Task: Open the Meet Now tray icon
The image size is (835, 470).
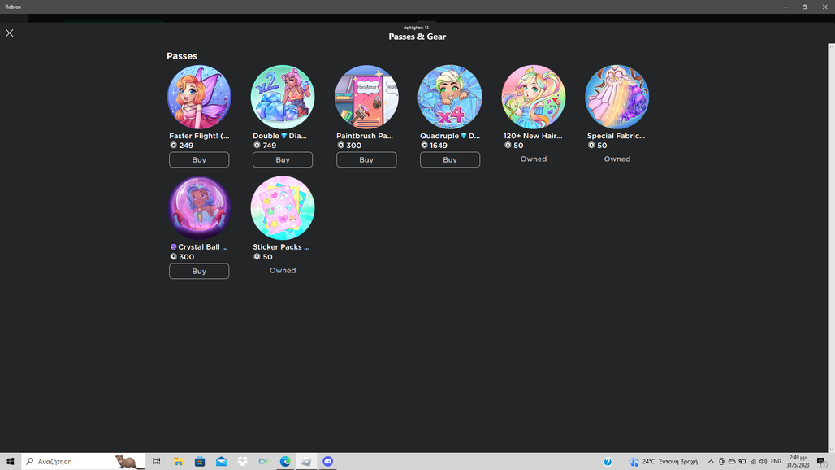Action: tap(721, 462)
